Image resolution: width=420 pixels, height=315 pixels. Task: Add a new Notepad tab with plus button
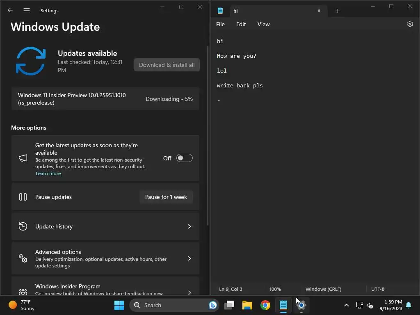coord(338,11)
